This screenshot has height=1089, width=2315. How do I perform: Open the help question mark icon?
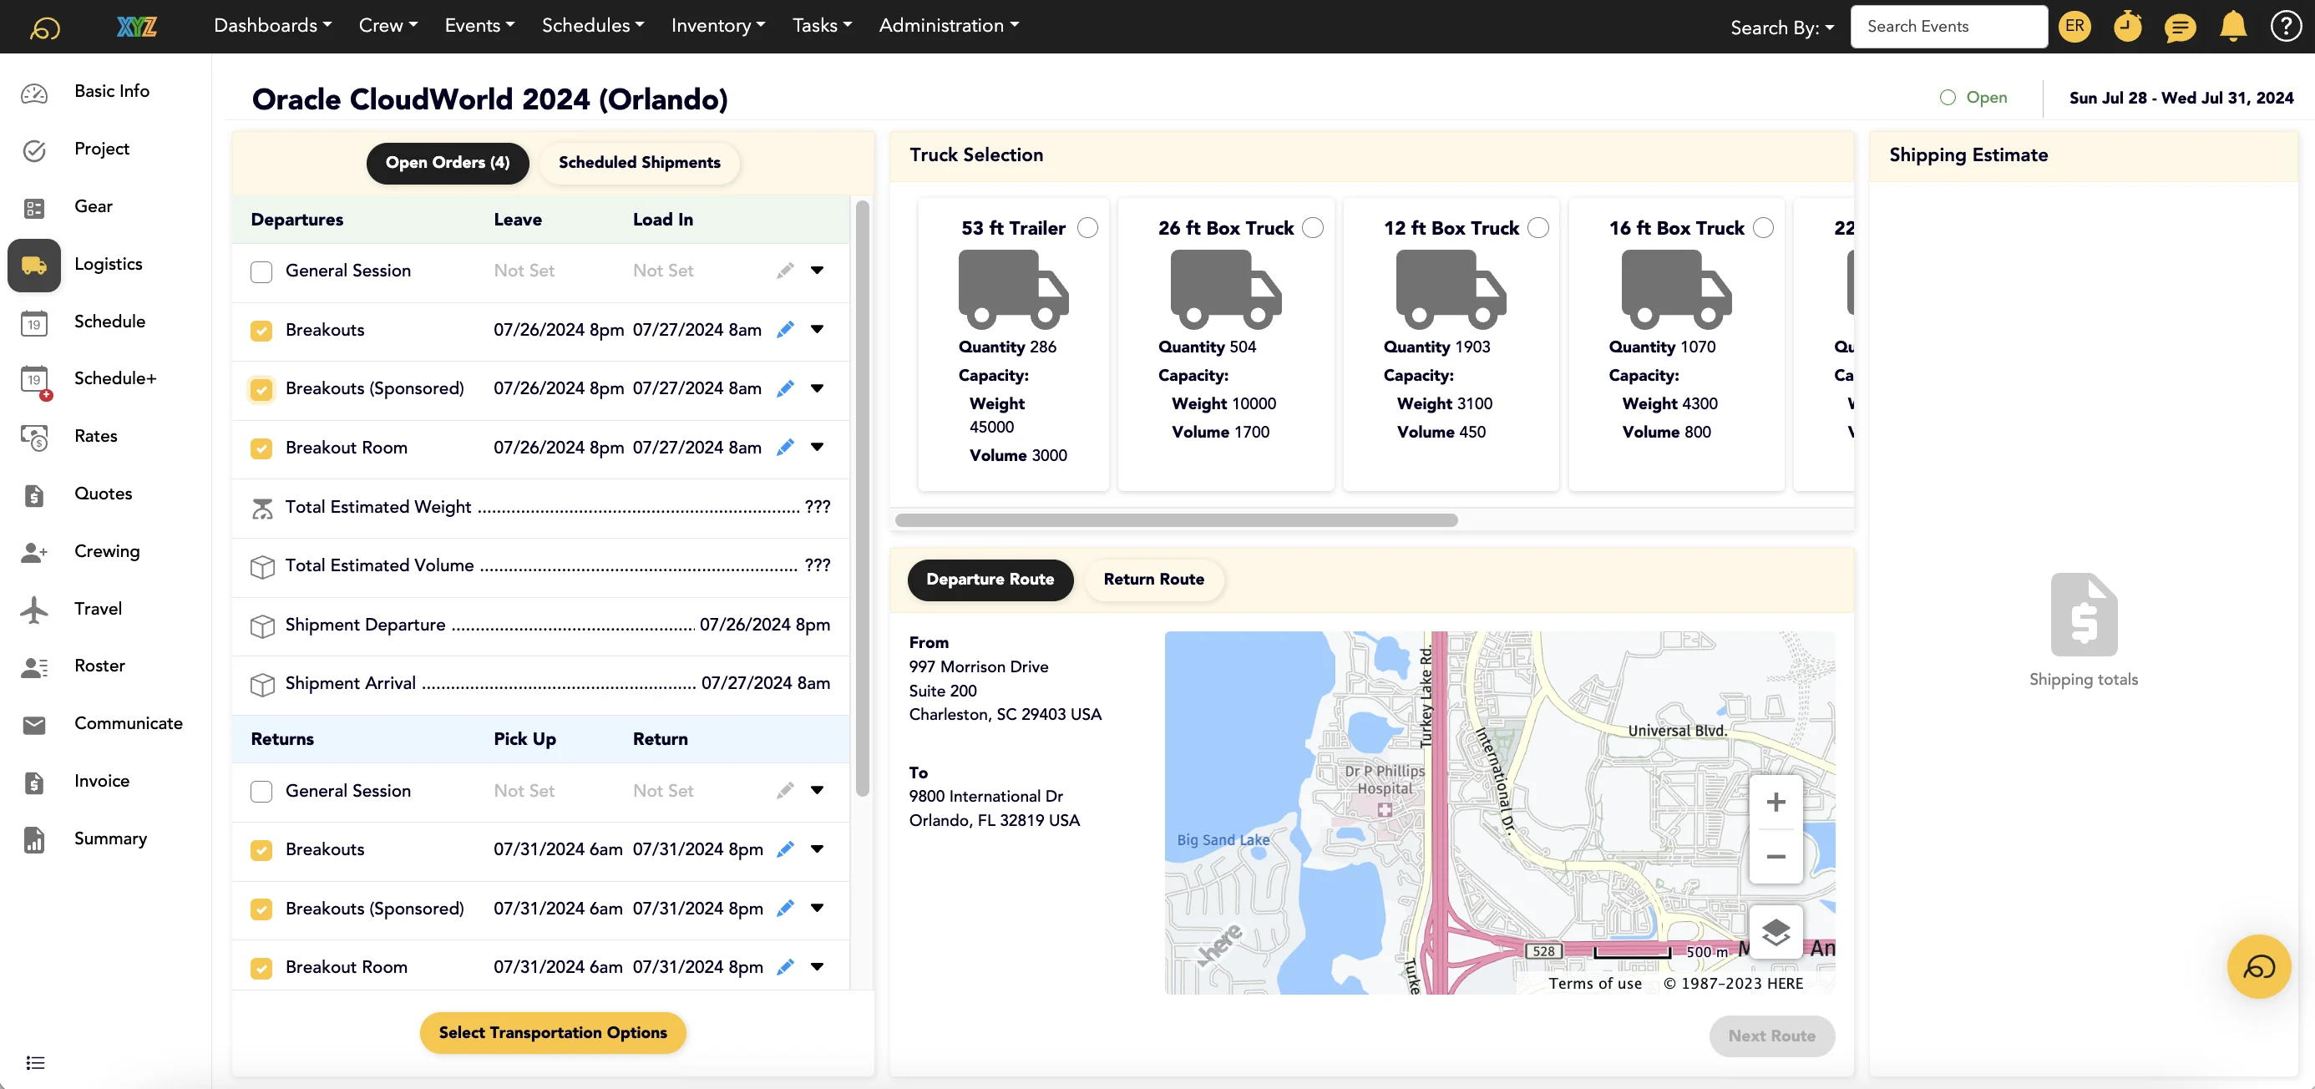[x=2285, y=26]
